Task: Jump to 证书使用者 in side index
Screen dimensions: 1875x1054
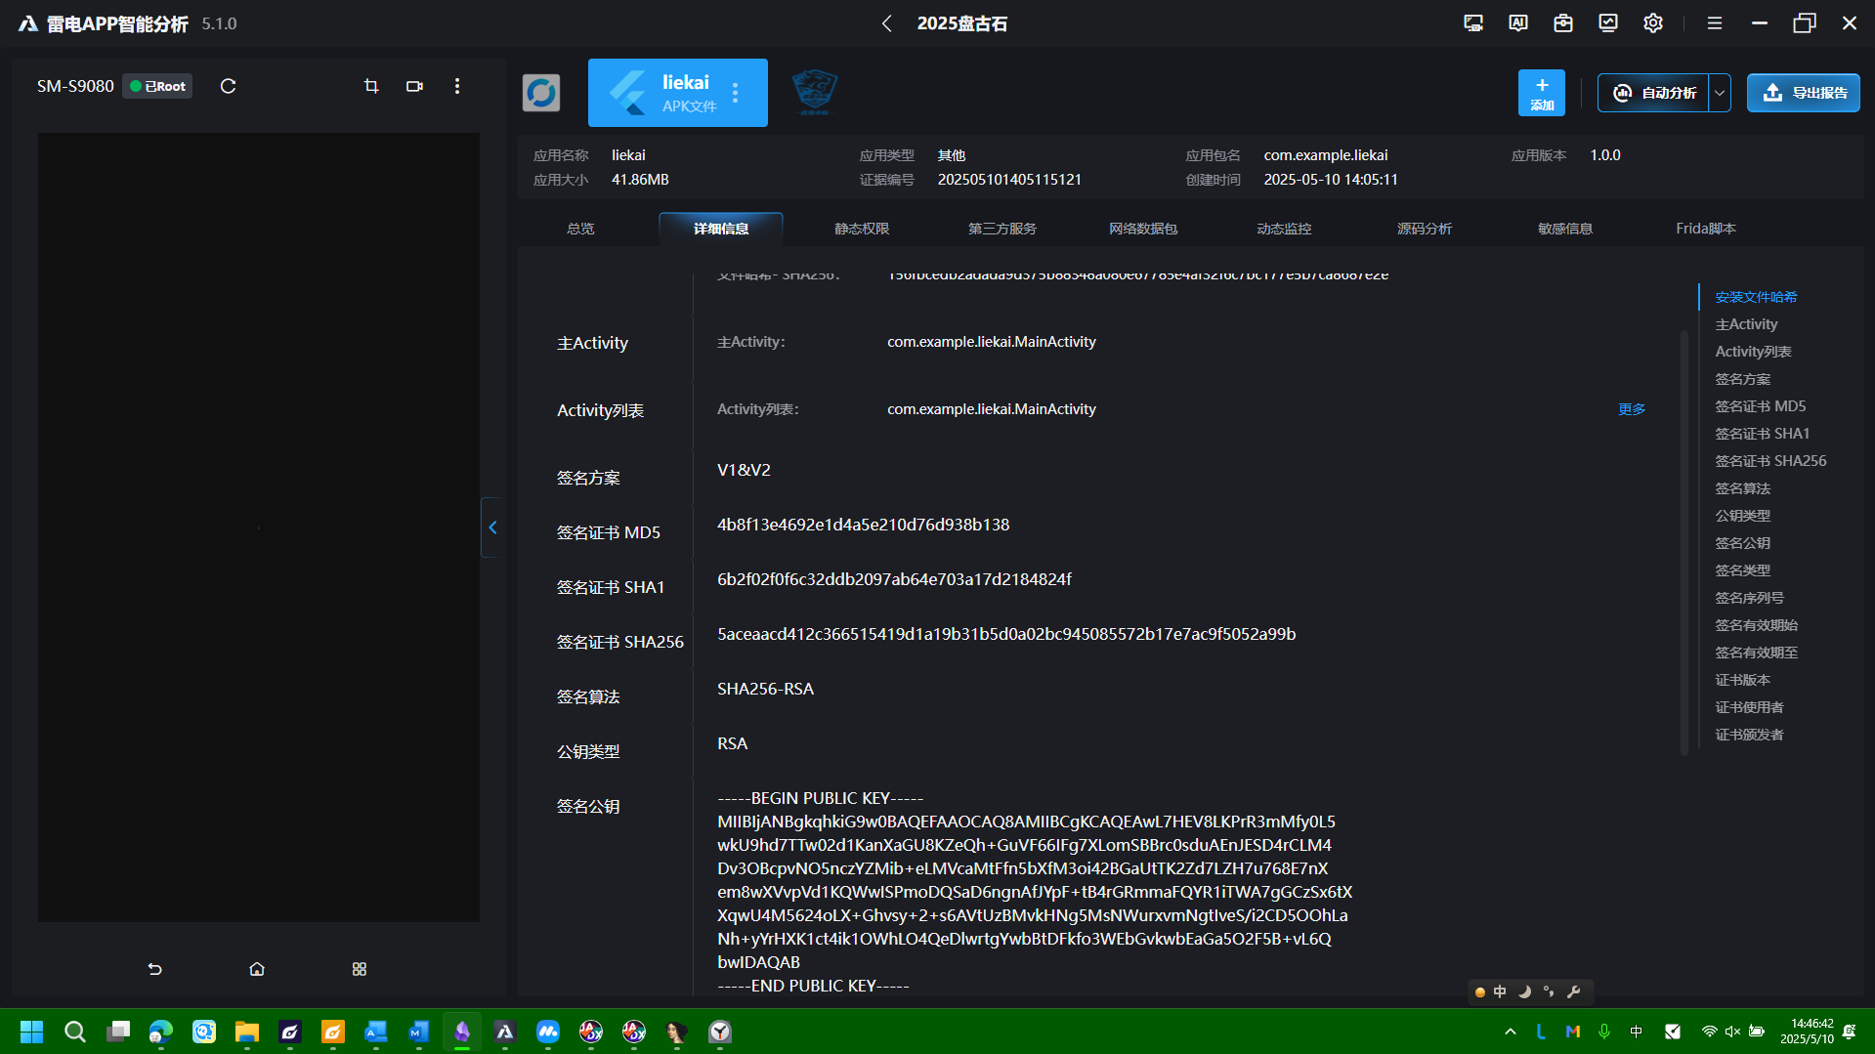Action: coord(1749,707)
